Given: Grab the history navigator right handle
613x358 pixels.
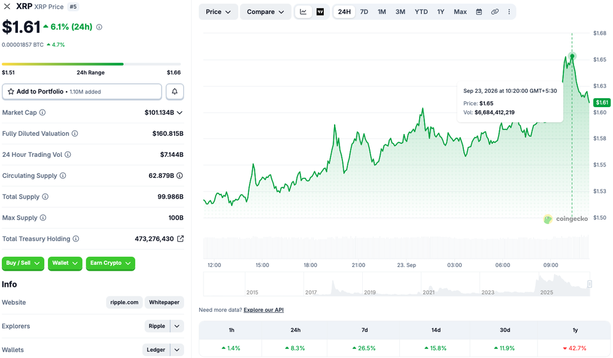Looking at the screenshot, I should (x=590, y=284).
